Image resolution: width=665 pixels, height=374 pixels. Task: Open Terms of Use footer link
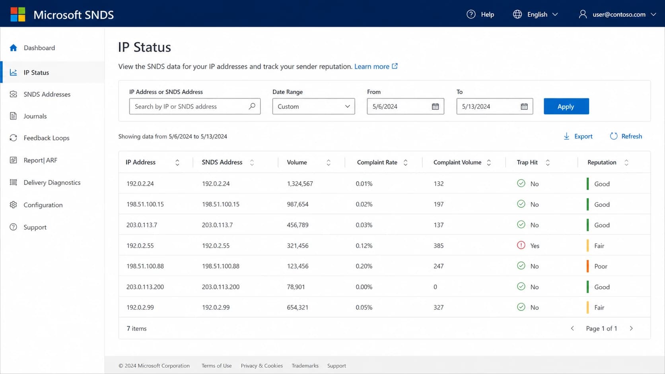216,366
